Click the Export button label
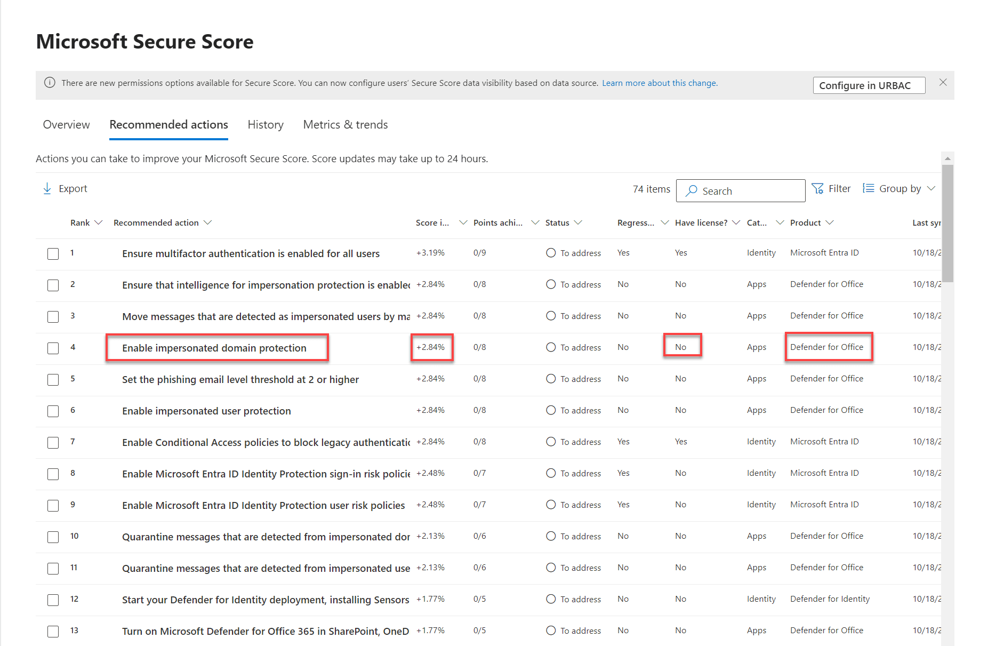Screen dimensions: 988x646 click(73, 189)
